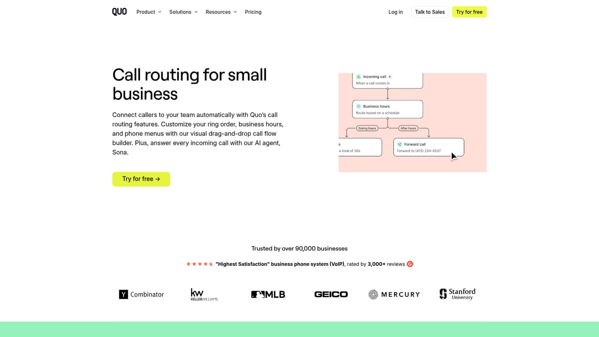Click the Incoming call icon in diagram
The width and height of the screenshot is (599, 337).
pos(358,77)
